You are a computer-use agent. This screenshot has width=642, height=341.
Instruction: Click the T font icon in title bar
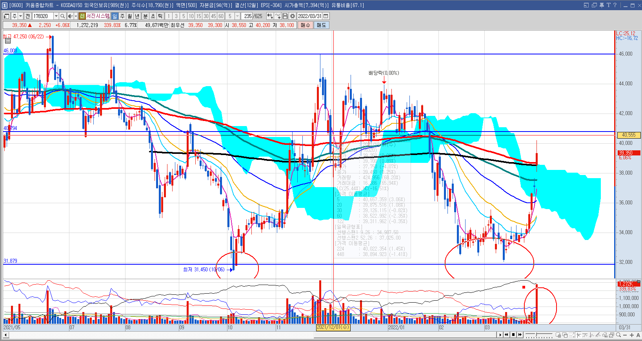[x=608, y=5]
